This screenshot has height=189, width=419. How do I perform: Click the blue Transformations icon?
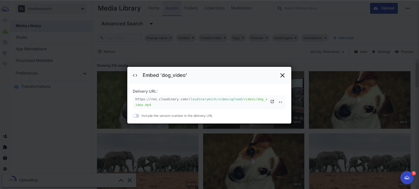pyautogui.click(x=16, y=87)
